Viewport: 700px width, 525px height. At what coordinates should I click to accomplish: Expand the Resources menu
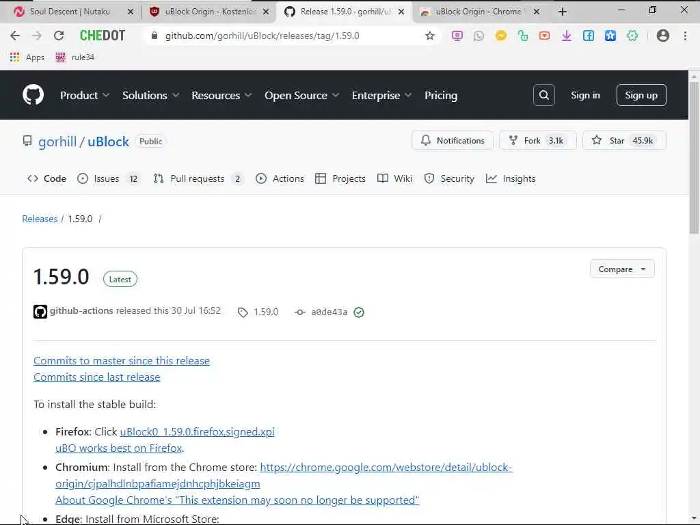pos(221,95)
